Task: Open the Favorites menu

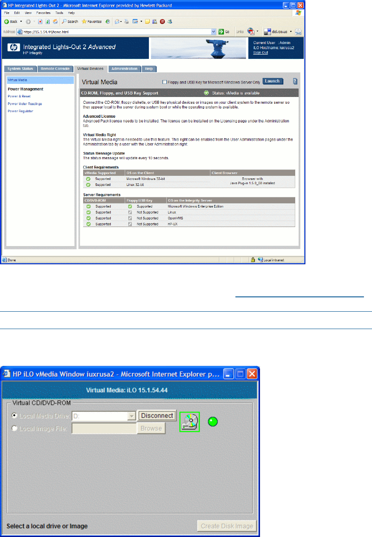Action: coord(43,13)
